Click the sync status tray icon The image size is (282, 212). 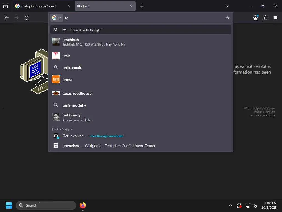pos(239,205)
